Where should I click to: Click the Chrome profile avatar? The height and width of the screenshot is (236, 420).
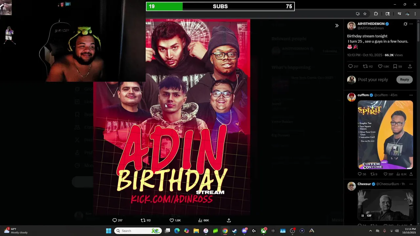tap(407, 14)
